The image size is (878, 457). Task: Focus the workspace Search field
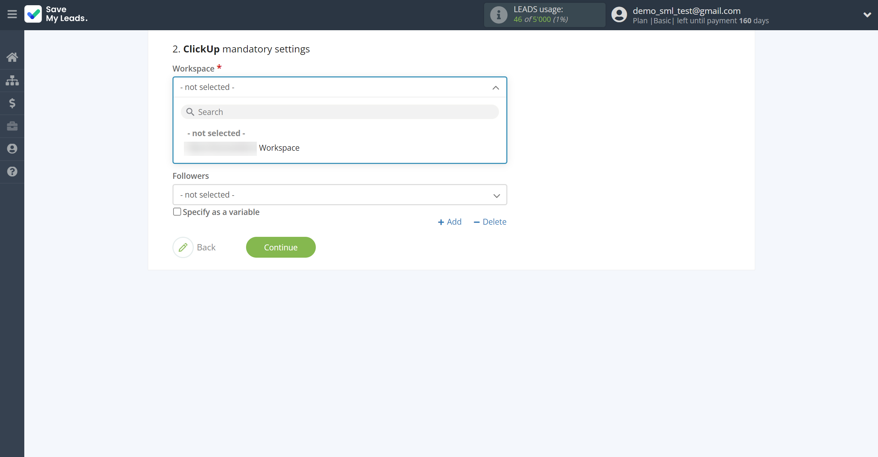pos(340,112)
